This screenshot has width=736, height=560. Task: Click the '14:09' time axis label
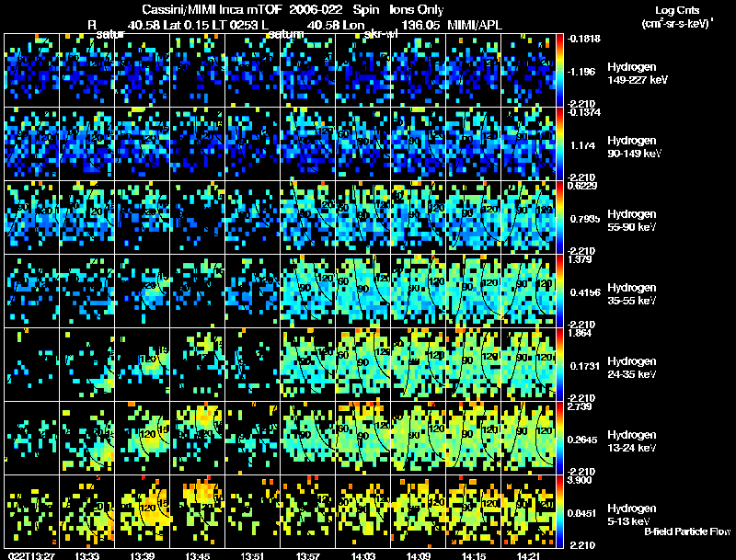click(x=419, y=555)
